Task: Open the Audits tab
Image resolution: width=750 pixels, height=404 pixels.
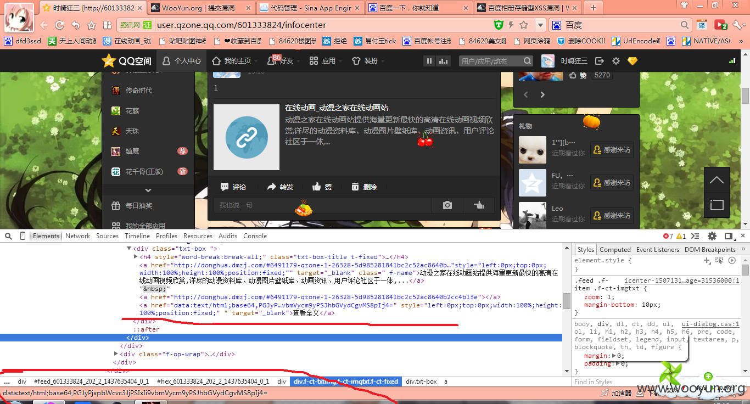Action: coord(228,236)
